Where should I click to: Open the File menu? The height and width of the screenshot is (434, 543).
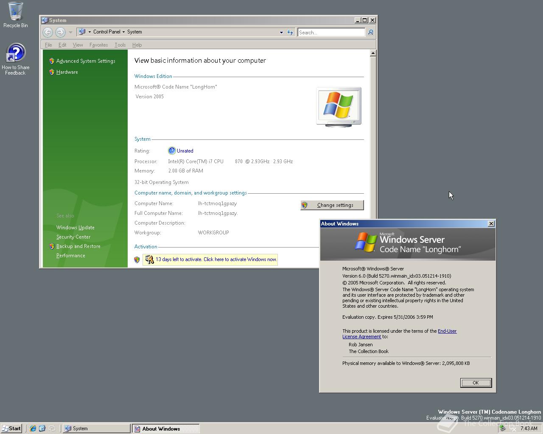(48, 45)
